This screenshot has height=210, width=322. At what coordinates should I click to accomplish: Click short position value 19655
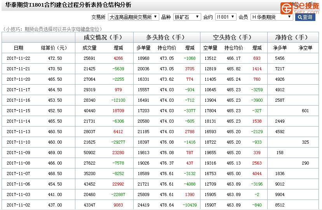(210, 153)
